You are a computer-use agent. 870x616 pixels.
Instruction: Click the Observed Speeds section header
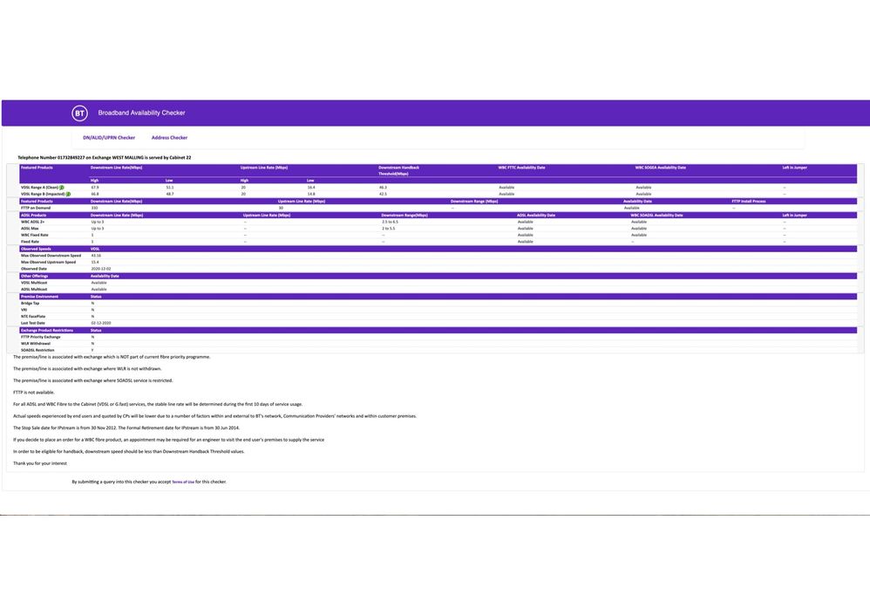pyautogui.click(x=36, y=249)
